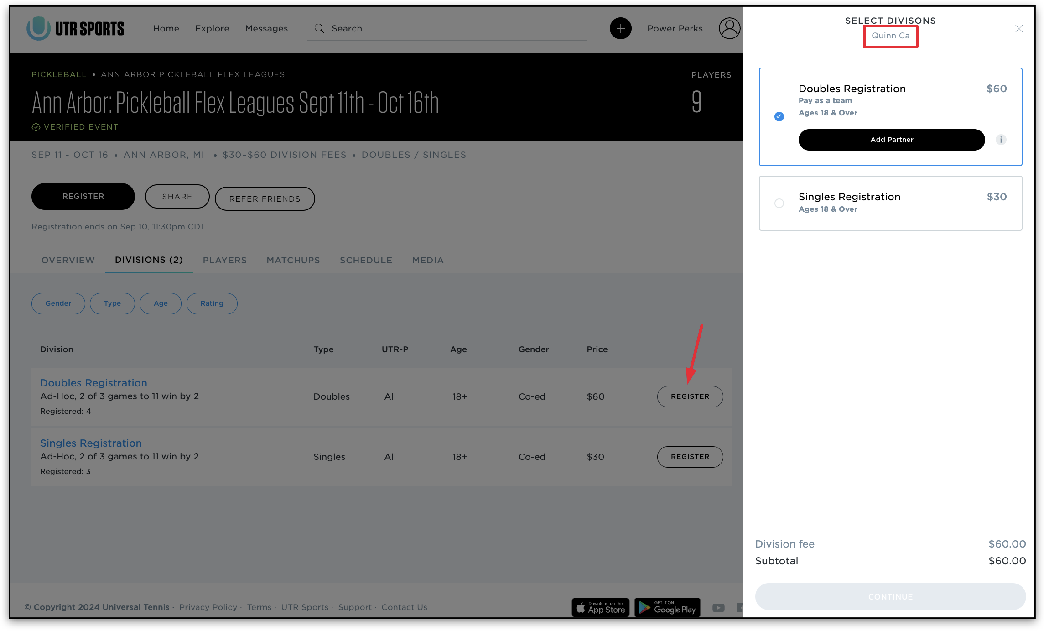Viewport: 1044px width, 631px height.
Task: Open the Type filter dropdown
Action: tap(112, 303)
